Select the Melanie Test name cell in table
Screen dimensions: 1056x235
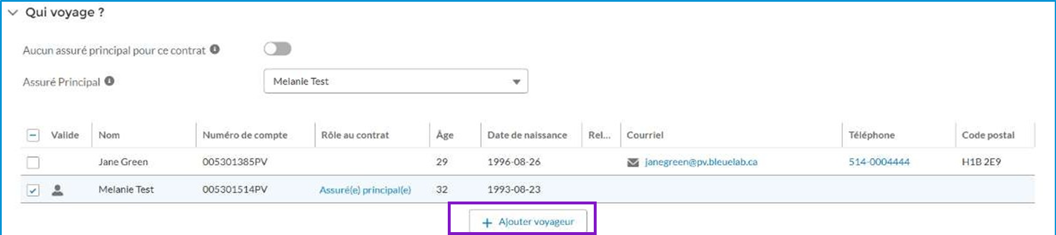tap(126, 189)
